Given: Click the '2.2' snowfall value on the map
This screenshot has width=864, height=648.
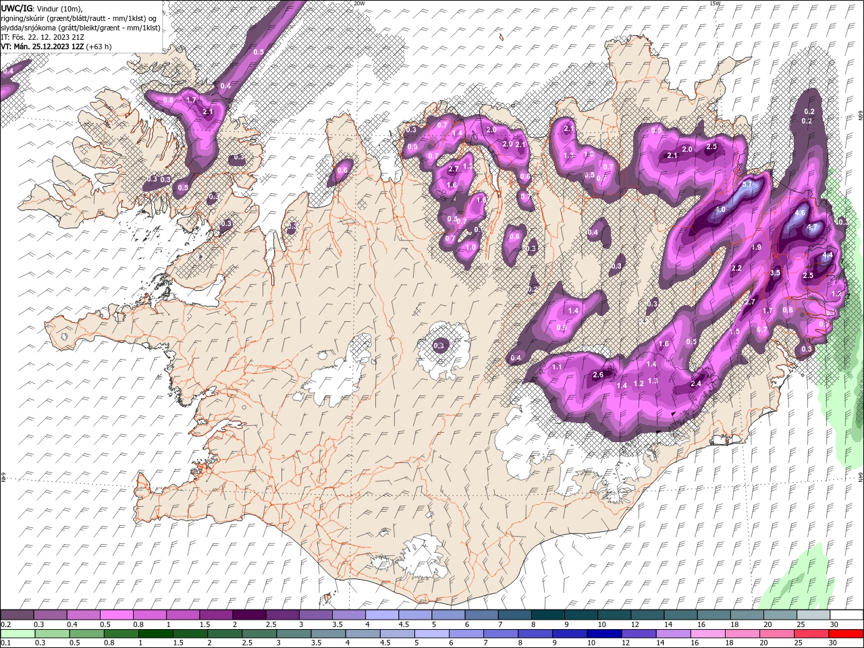Looking at the screenshot, I should (736, 268).
